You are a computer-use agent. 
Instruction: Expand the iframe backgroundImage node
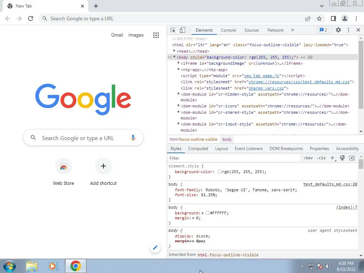178,63
